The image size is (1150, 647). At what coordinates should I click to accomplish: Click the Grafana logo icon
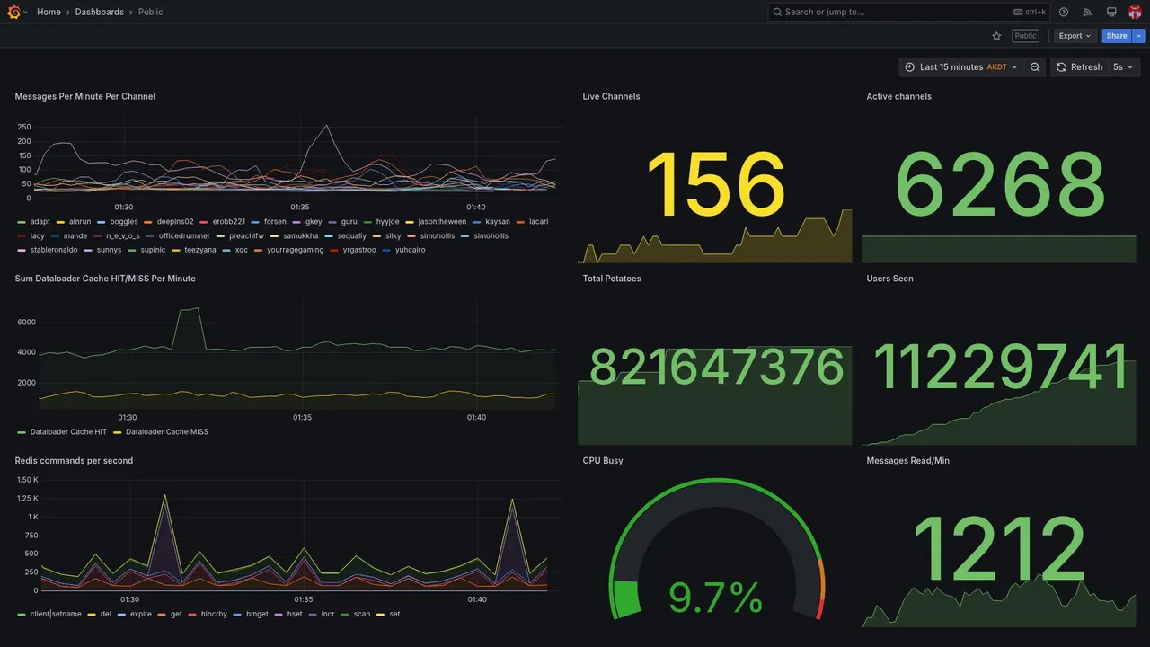pyautogui.click(x=13, y=12)
